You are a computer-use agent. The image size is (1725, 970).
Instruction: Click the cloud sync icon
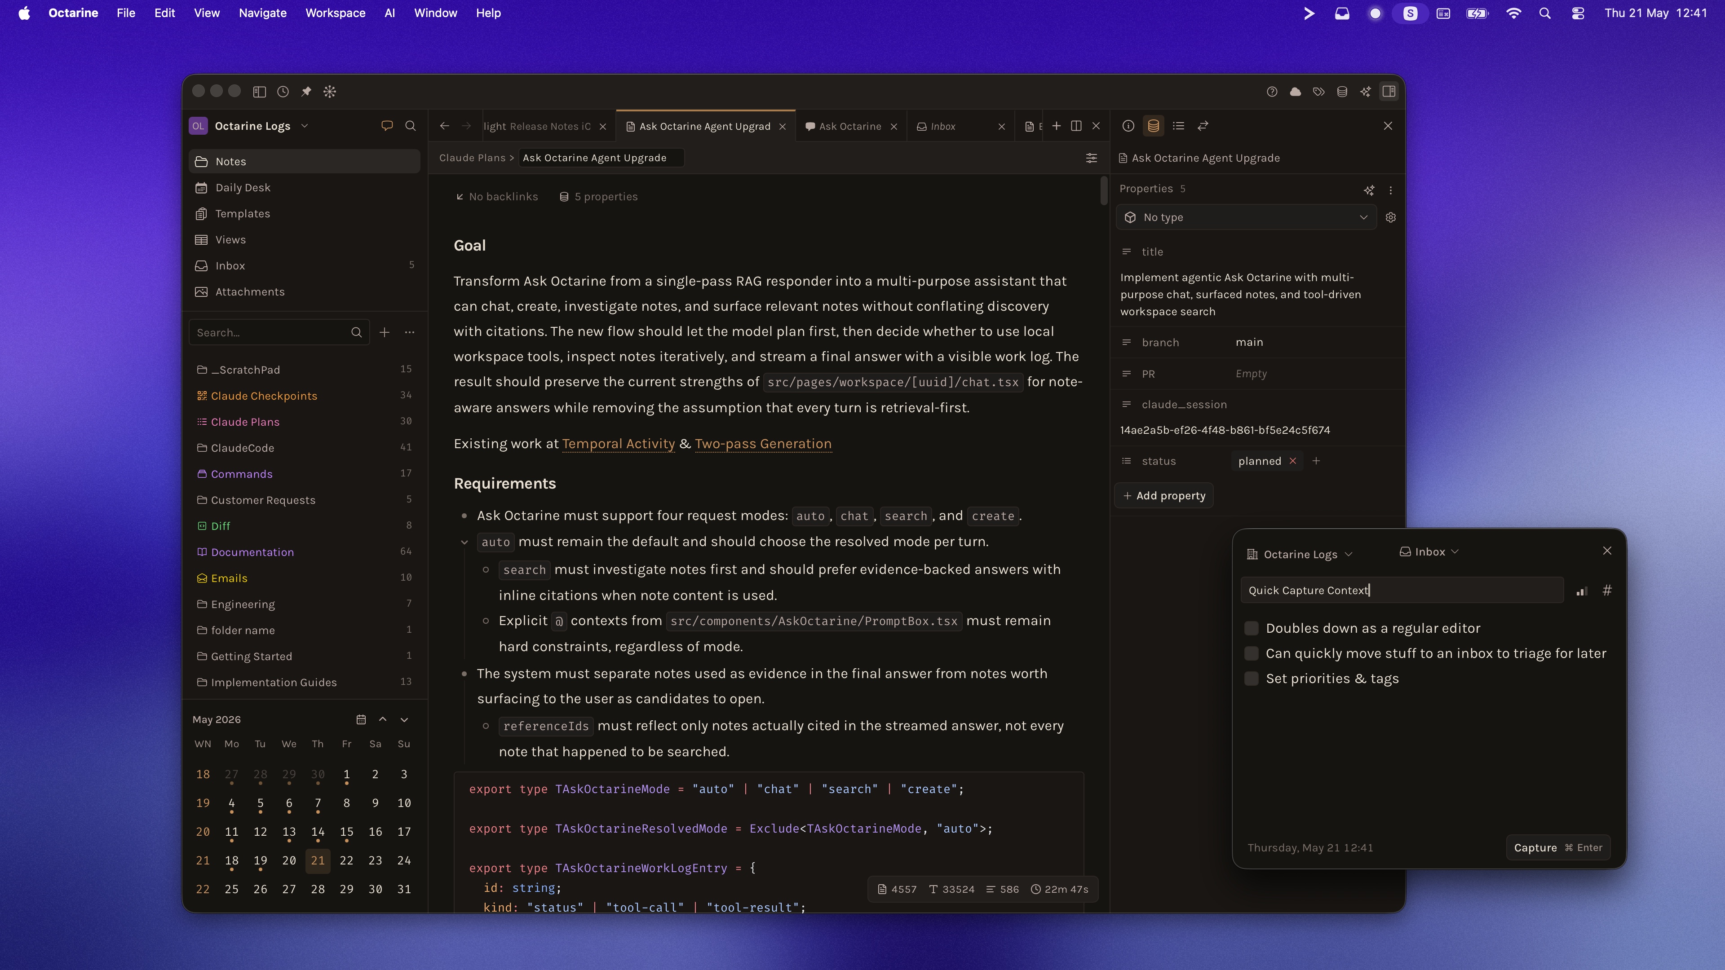(1295, 92)
